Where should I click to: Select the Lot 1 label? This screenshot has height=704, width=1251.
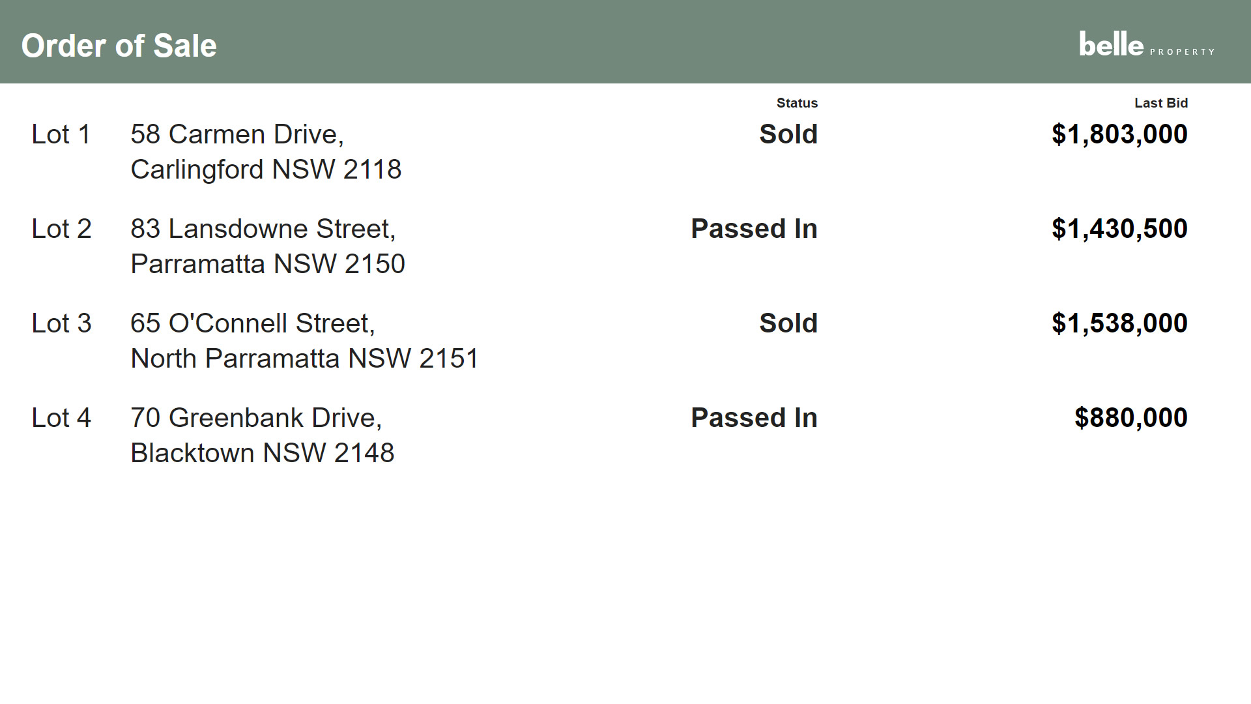61,134
